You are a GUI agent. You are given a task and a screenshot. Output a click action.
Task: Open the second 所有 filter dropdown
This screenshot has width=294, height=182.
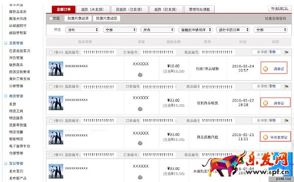tap(157, 30)
